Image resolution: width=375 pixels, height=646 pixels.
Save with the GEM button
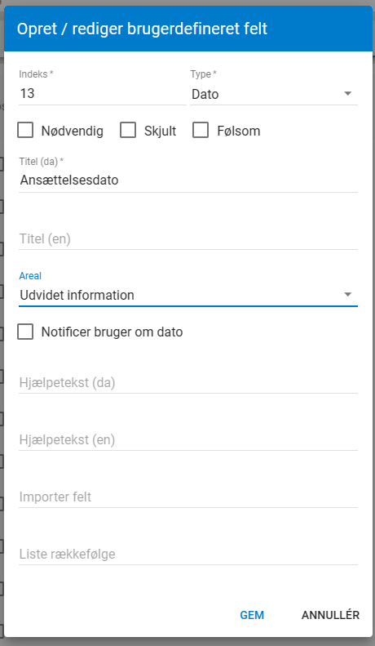(252, 615)
